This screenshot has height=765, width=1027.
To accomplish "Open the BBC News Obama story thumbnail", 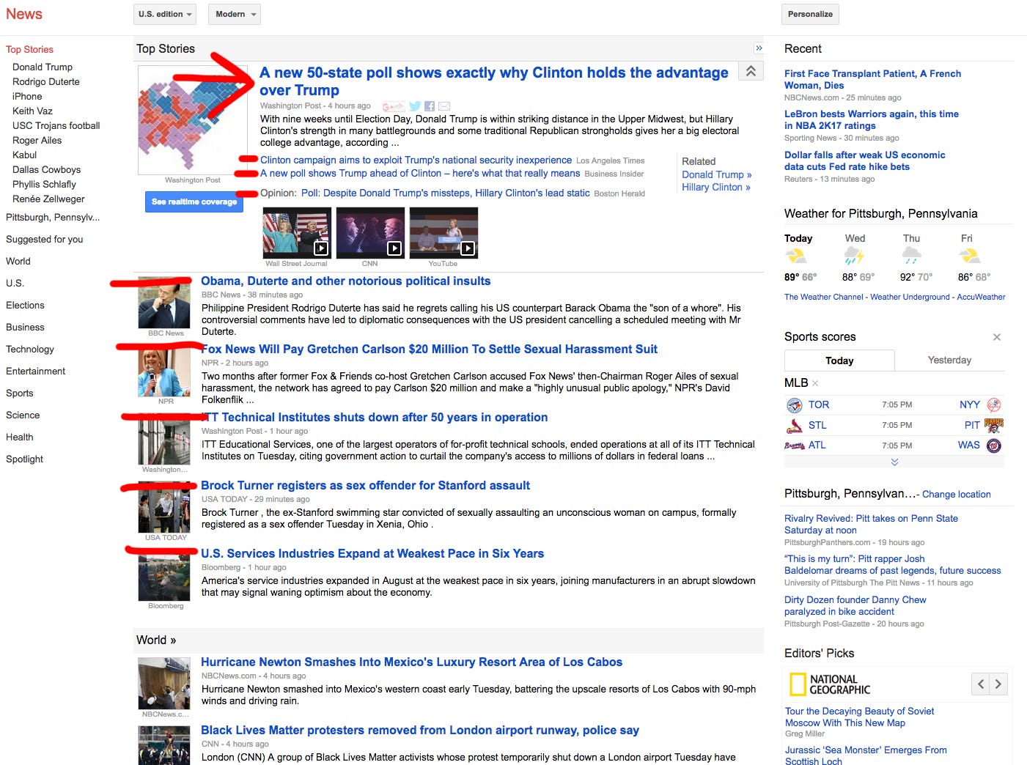I will pos(165,303).
